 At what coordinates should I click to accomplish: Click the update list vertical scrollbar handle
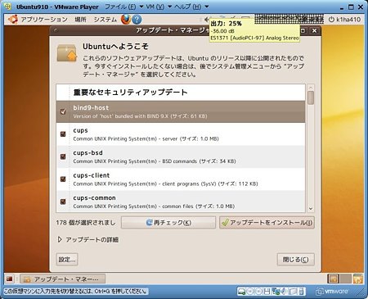pyautogui.click(x=311, y=97)
